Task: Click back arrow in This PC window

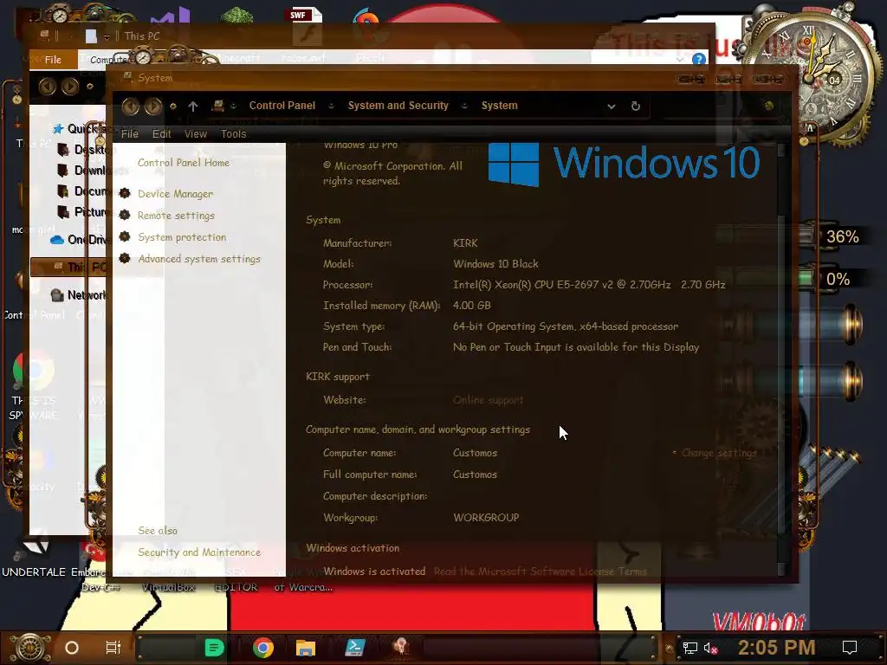Action: (x=48, y=87)
